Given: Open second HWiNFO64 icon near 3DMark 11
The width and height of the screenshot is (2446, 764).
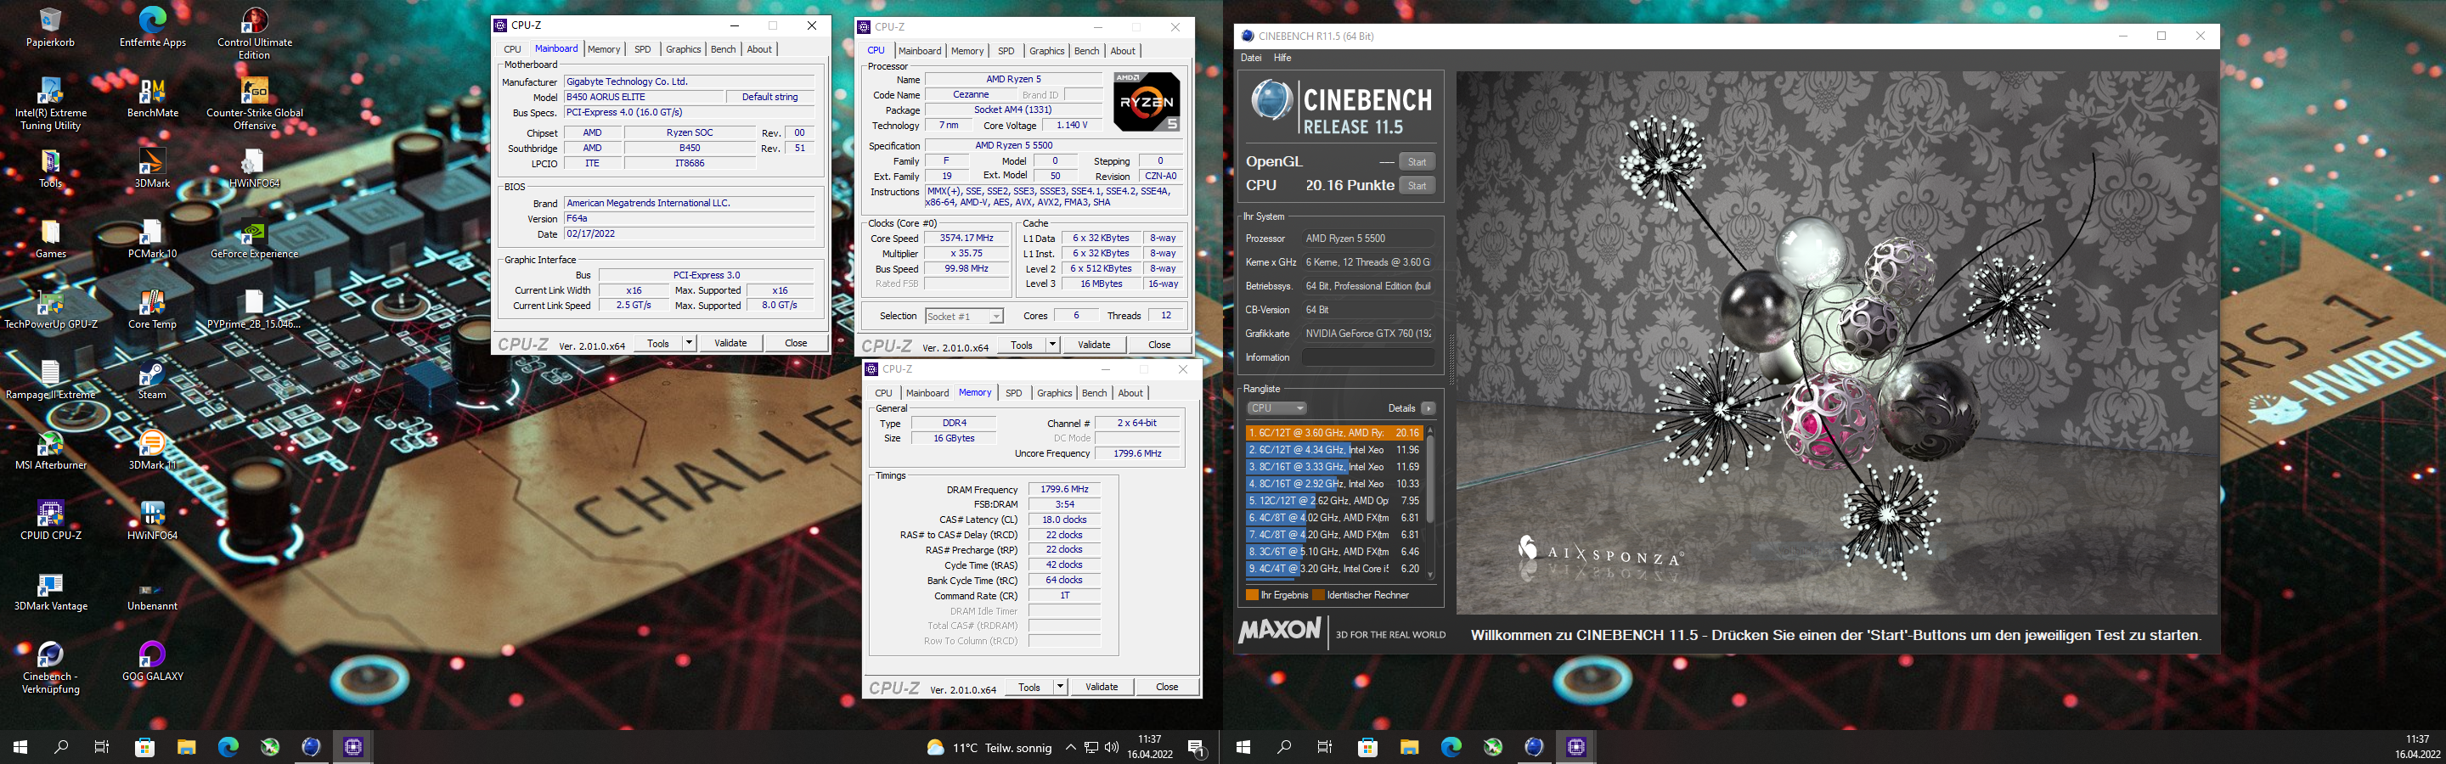Looking at the screenshot, I should click(x=152, y=521).
